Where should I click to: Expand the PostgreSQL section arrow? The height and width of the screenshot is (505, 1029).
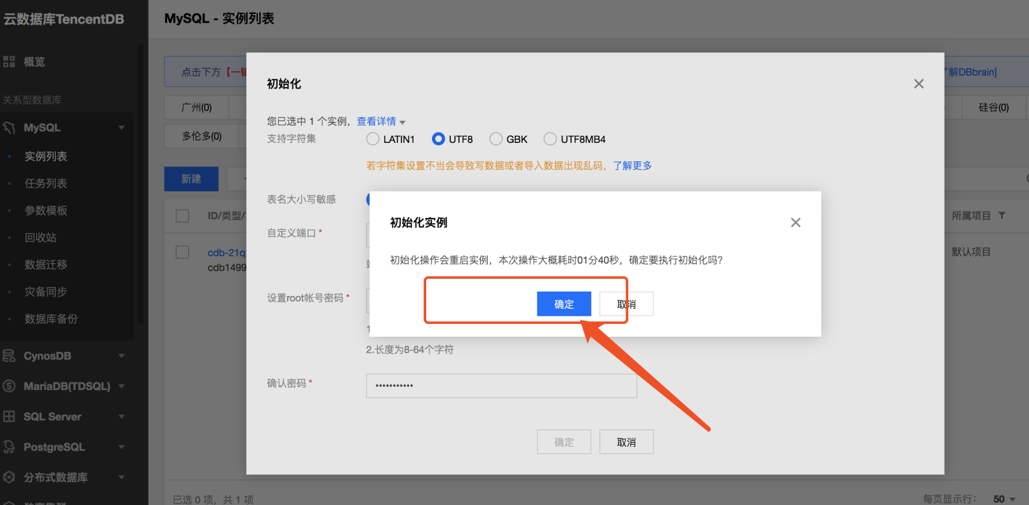coord(121,447)
